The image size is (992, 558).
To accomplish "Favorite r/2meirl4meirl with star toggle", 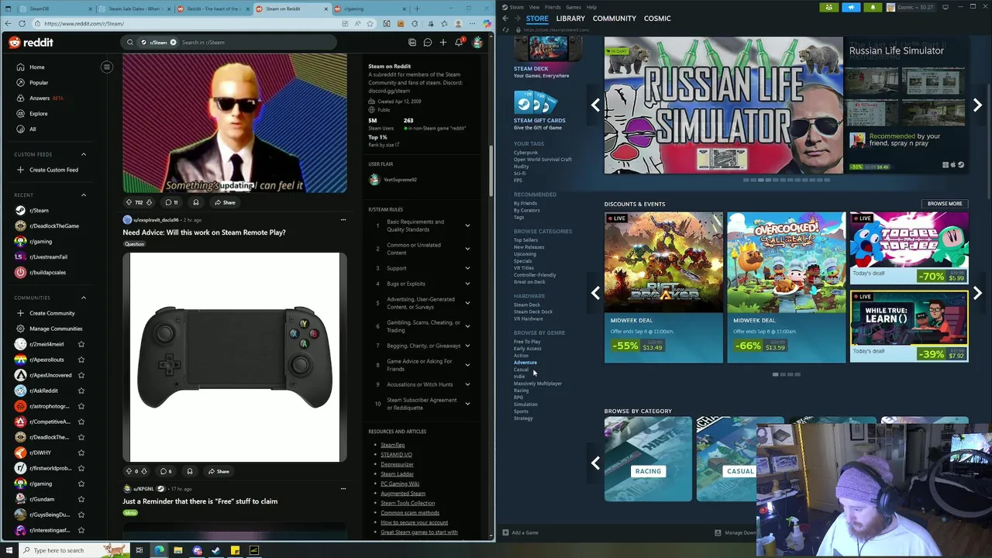I will (81, 344).
